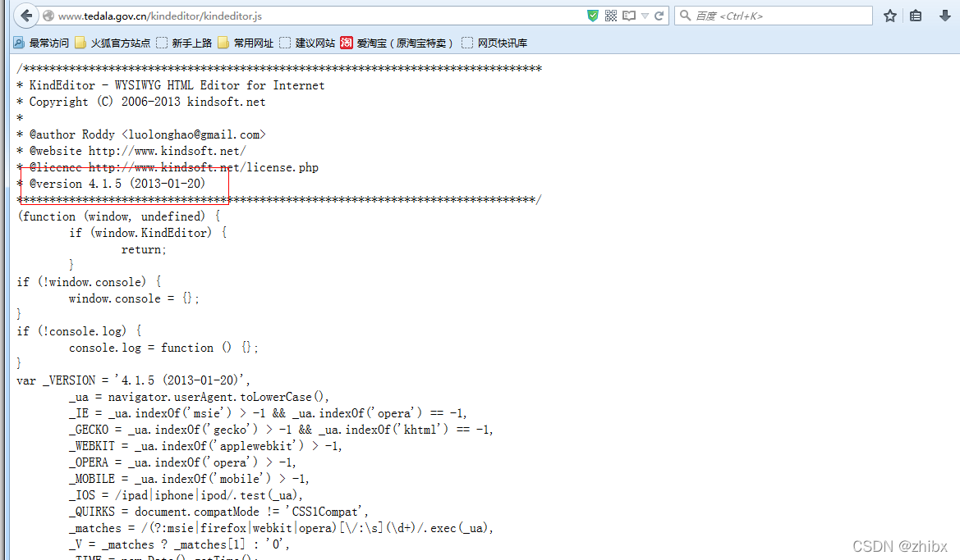This screenshot has height=560, width=960.
Task: Open 爱淘宝(原淘宝特卖) bookmark
Action: [x=397, y=43]
